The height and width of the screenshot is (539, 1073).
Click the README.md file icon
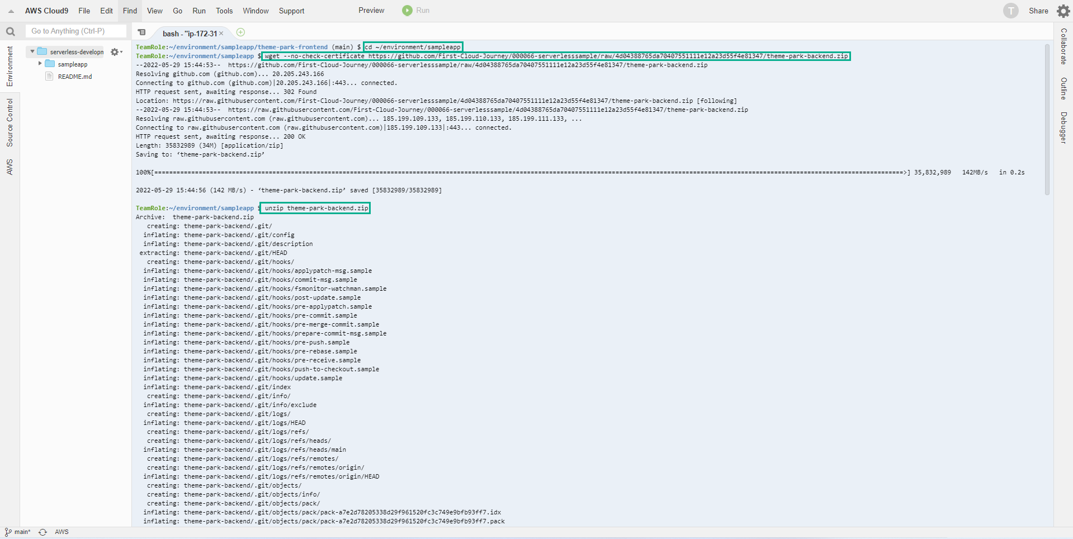pos(49,76)
